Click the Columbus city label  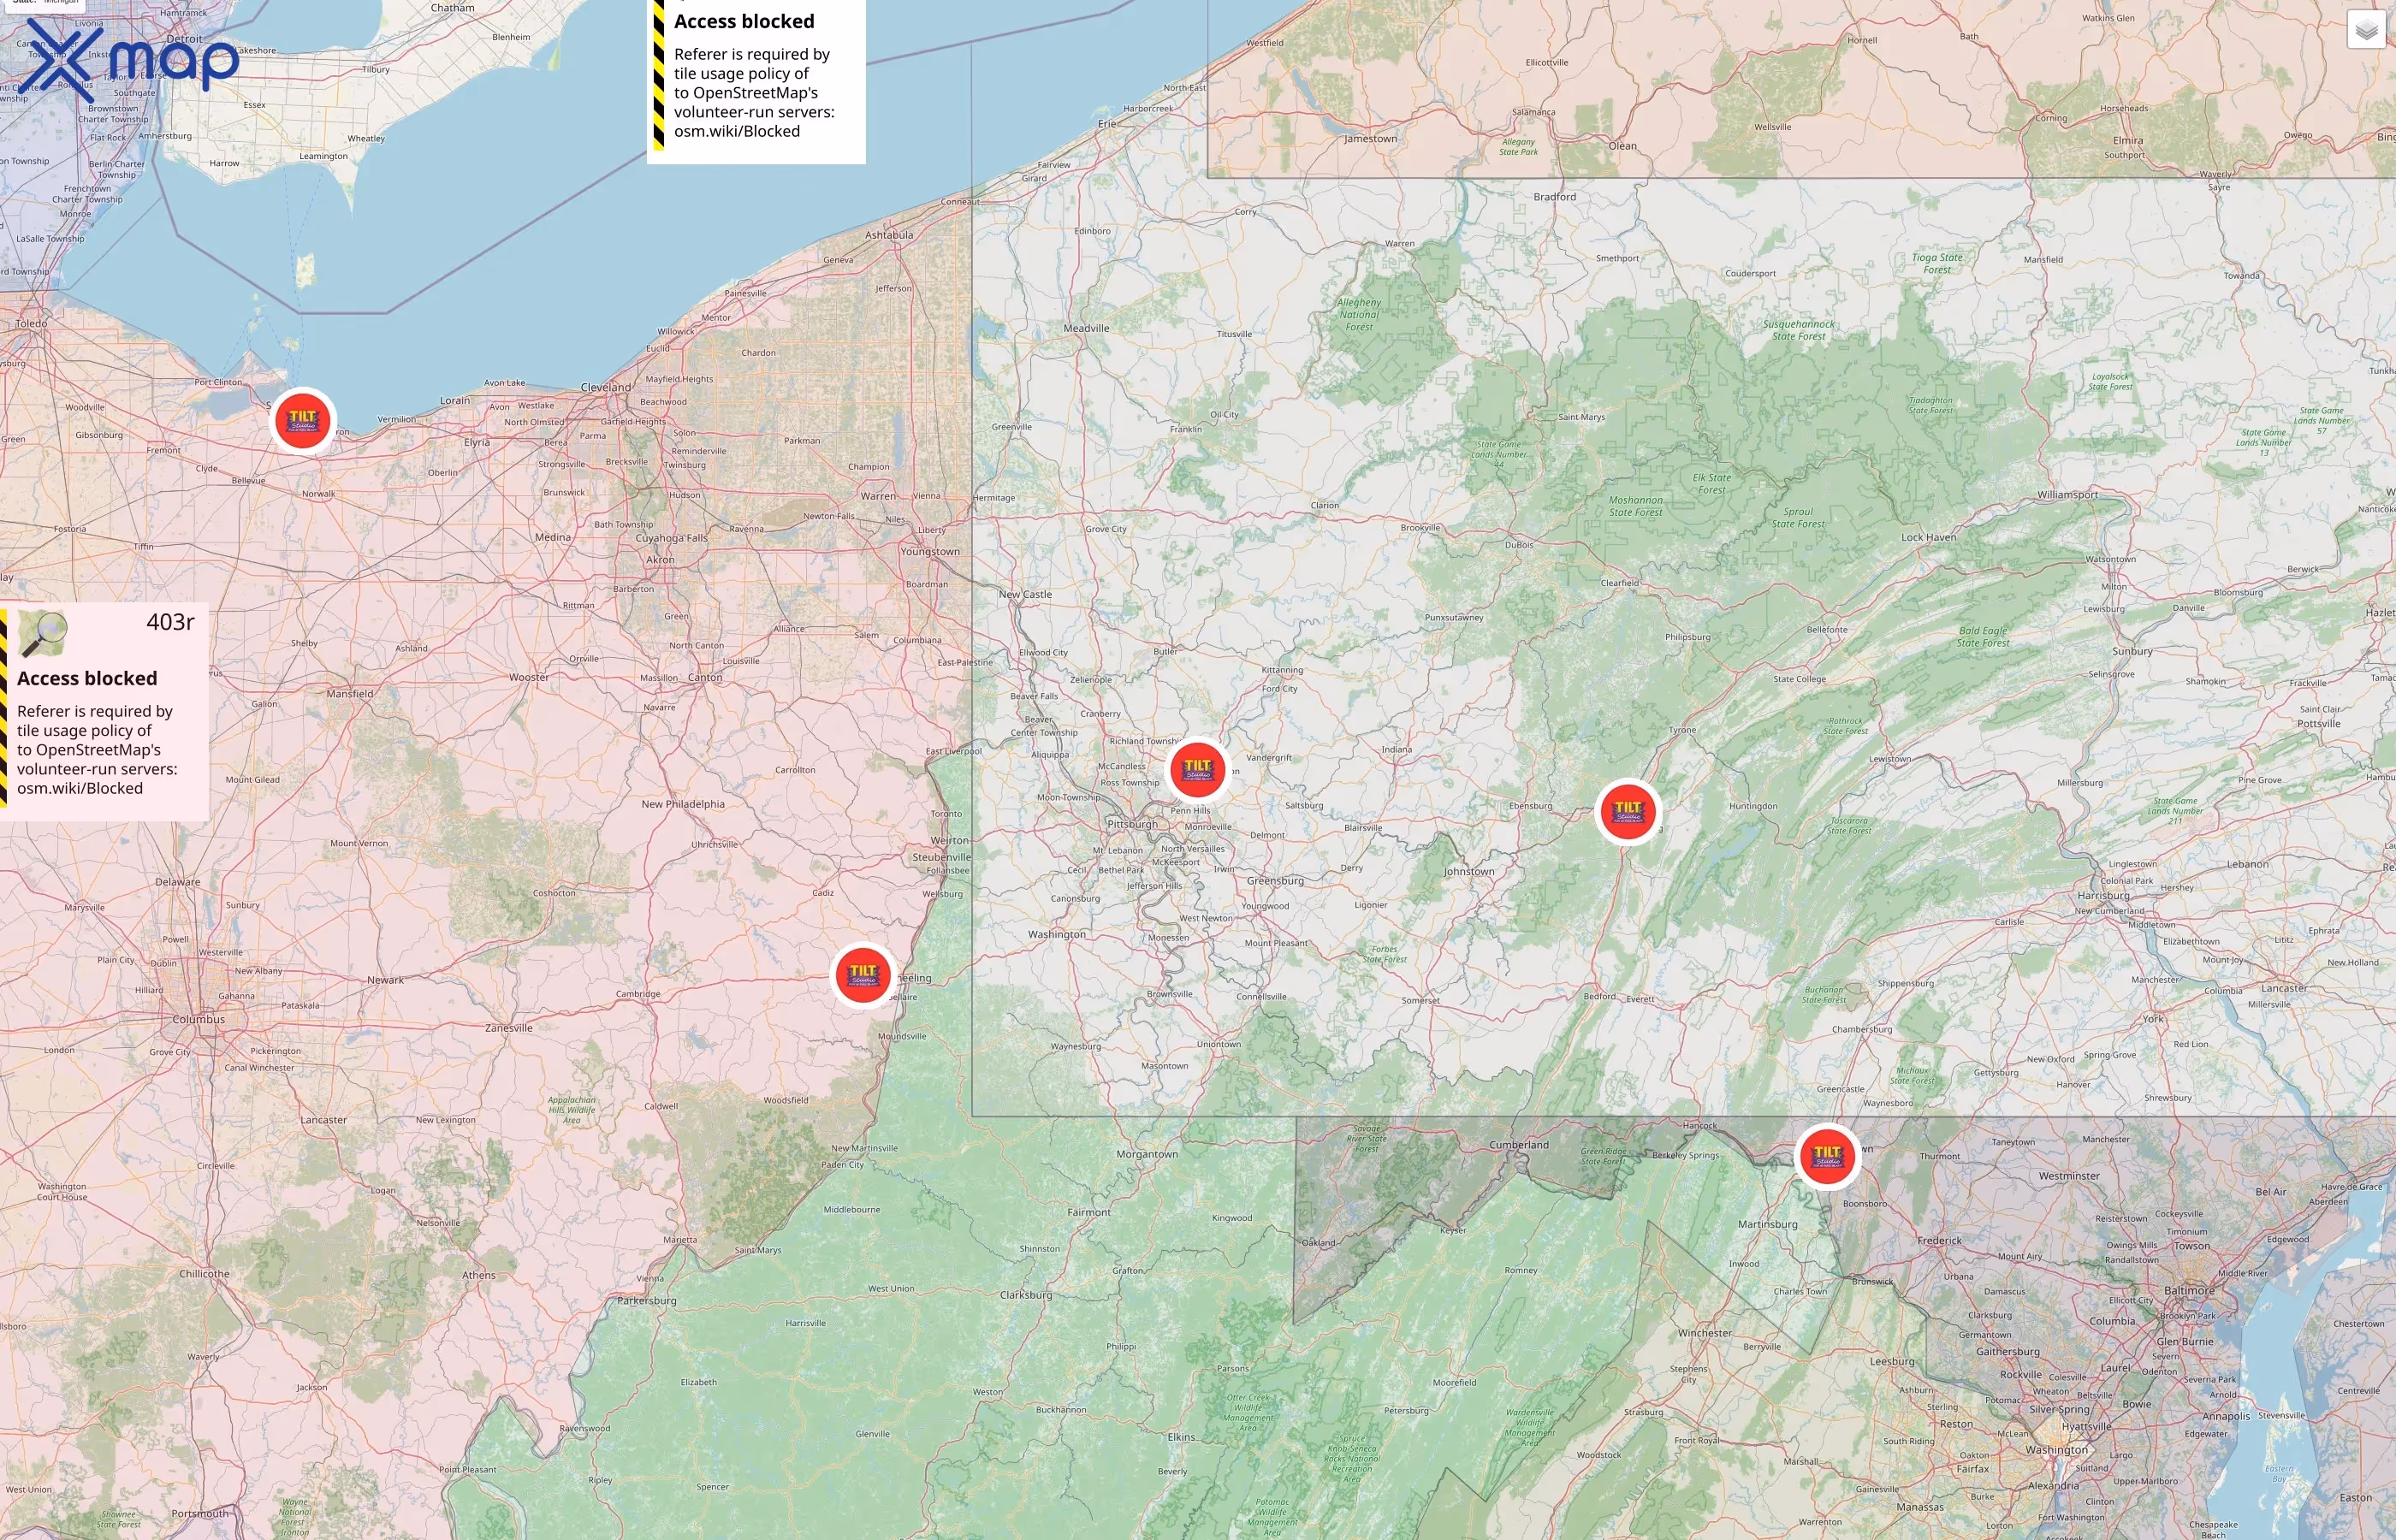(198, 1019)
